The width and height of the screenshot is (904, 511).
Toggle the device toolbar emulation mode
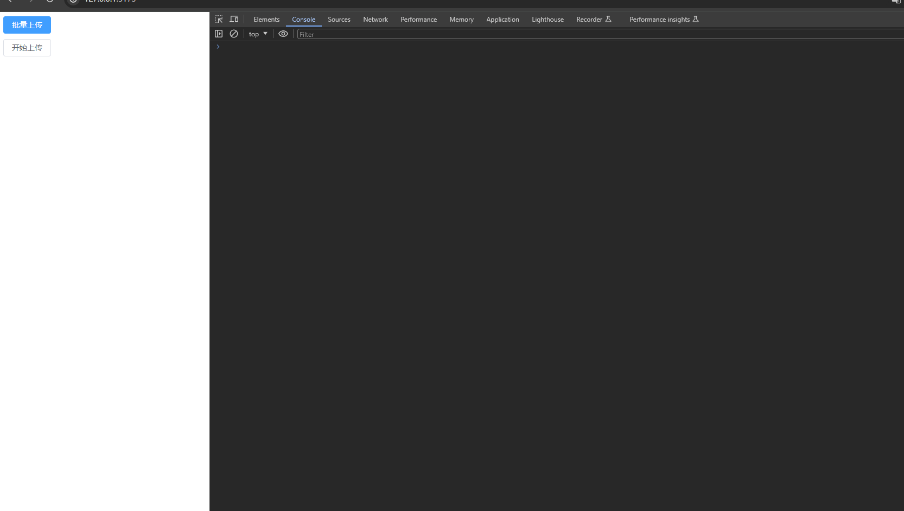234,19
